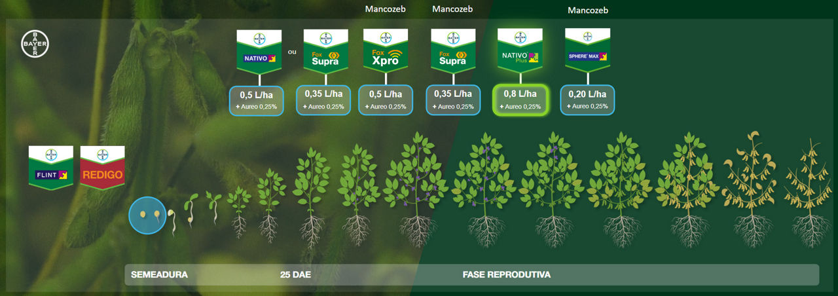Click the "ou" text between Nativo and Fox Supra
This screenshot has width=838, height=296.
pos(292,51)
